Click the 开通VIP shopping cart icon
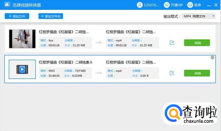 click(167, 5)
